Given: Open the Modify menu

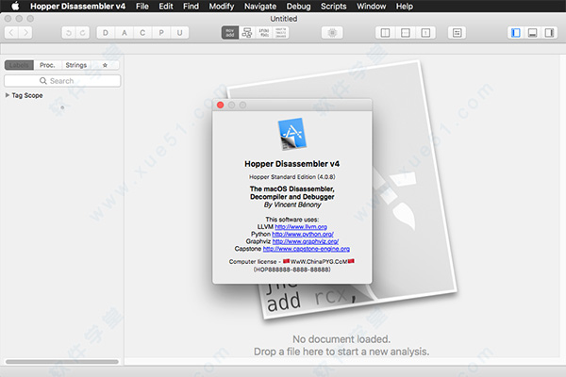Looking at the screenshot, I should coord(222,7).
